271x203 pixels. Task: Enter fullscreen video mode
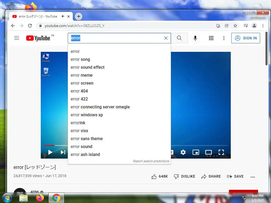tap(221, 152)
